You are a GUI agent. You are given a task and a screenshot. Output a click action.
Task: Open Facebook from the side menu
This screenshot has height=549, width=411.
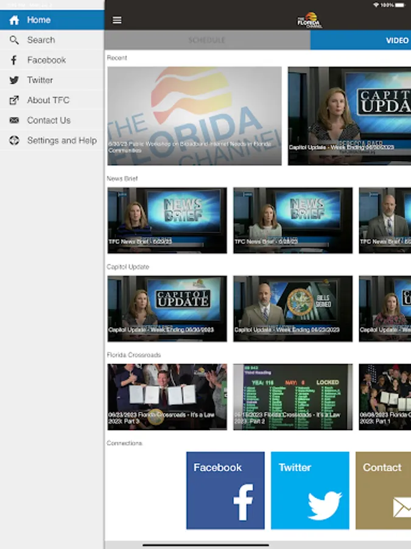coord(52,60)
